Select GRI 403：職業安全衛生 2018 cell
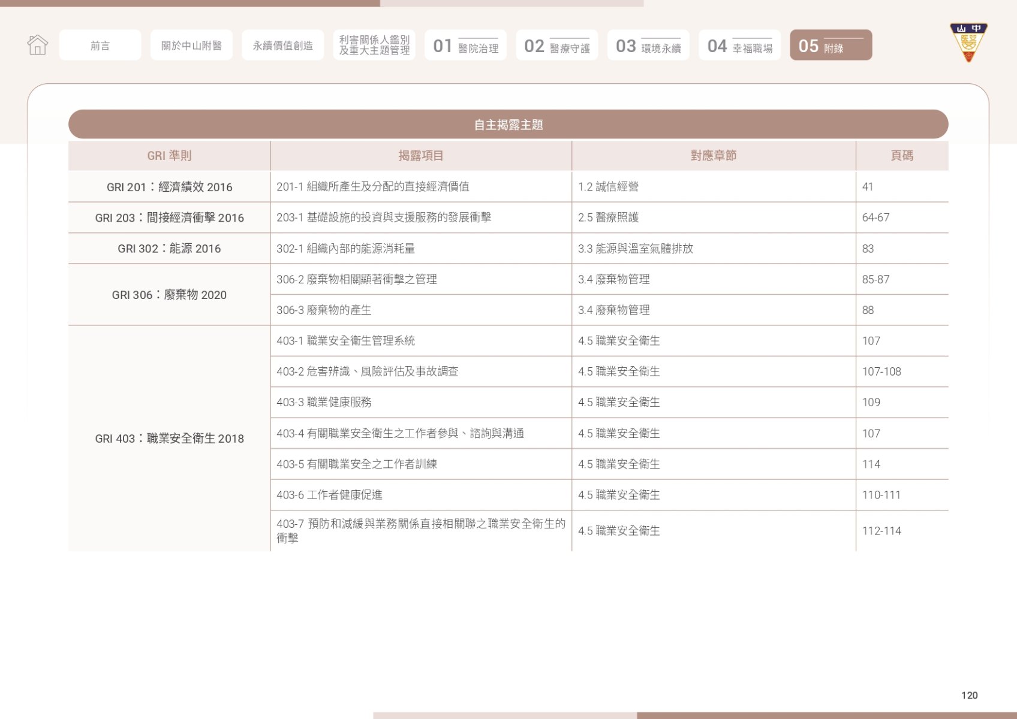This screenshot has width=1017, height=719. click(169, 439)
